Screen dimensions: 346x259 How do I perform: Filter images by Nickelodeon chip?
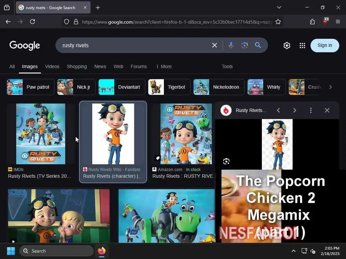(219, 87)
